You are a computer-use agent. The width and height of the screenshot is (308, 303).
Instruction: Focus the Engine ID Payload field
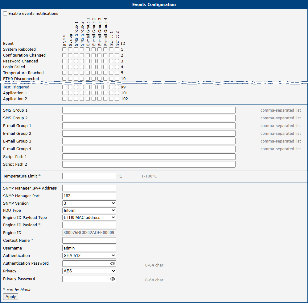click(89, 225)
